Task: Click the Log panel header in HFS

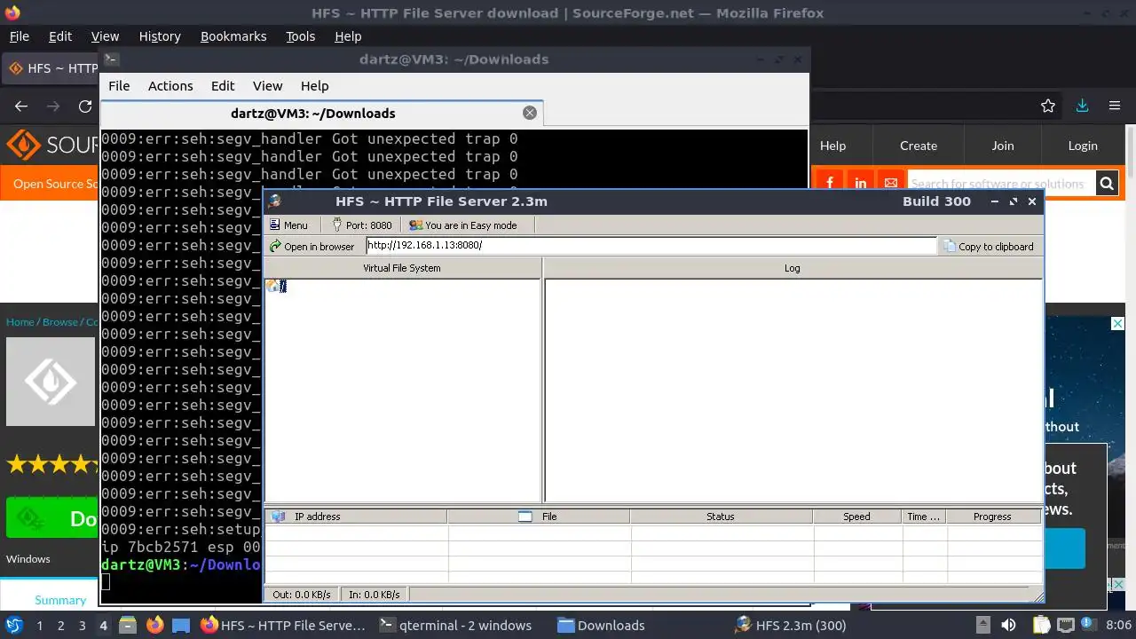Action: coord(793,268)
